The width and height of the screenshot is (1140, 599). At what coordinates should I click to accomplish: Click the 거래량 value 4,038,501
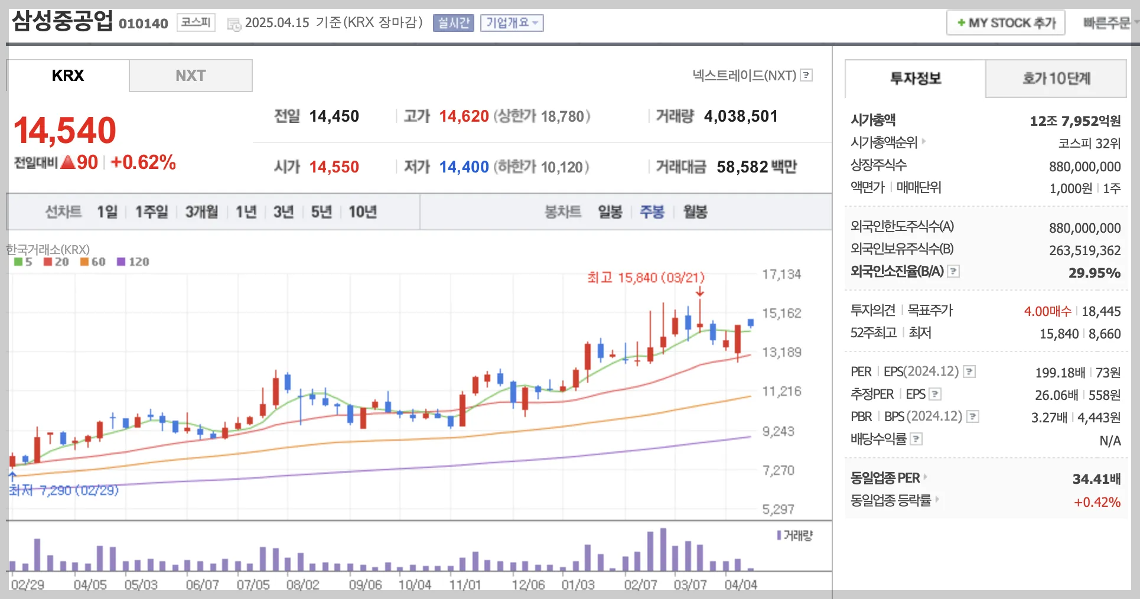pos(741,116)
